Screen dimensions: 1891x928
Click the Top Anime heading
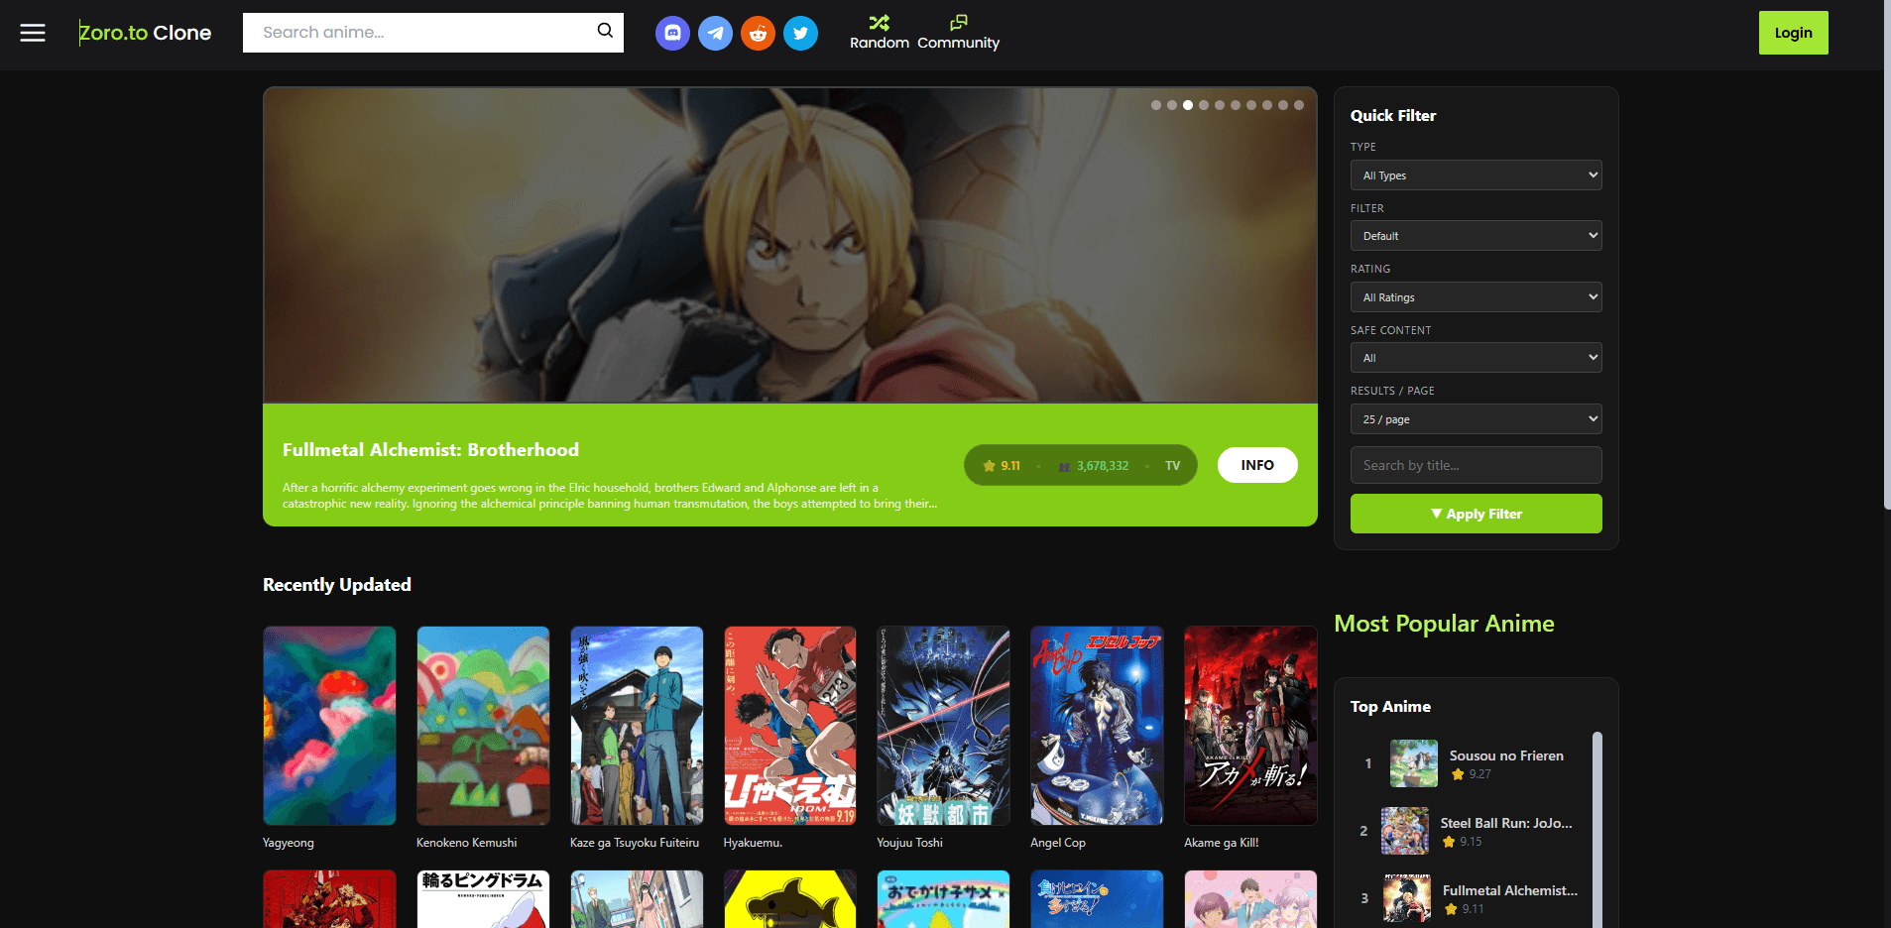(x=1390, y=707)
